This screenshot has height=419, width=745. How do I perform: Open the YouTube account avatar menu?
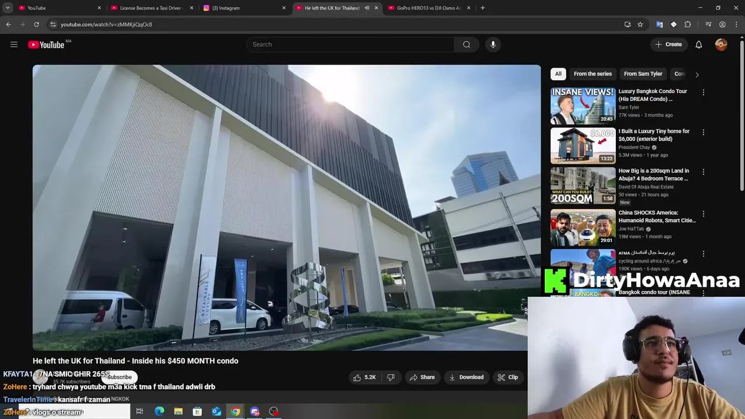[721, 44]
